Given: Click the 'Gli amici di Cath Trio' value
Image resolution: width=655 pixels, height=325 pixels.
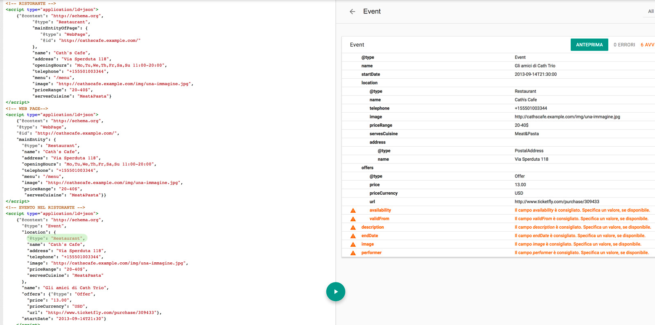Looking at the screenshot, I should (x=535, y=66).
